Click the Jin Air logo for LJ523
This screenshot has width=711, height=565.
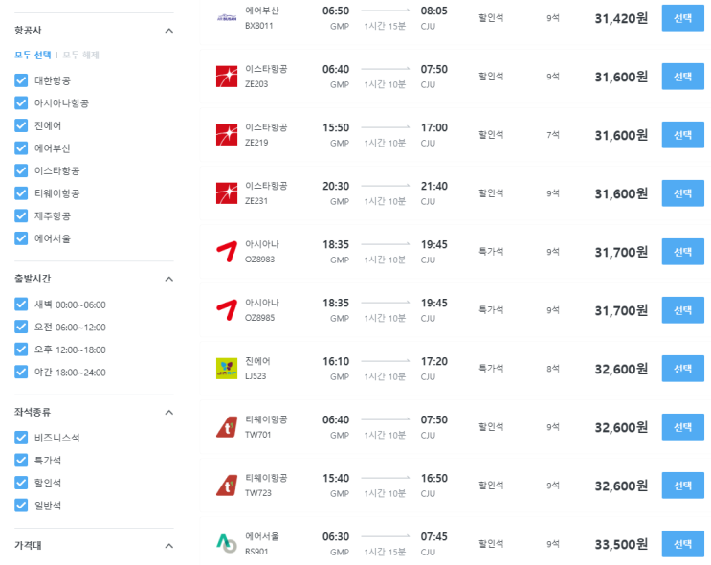227,369
